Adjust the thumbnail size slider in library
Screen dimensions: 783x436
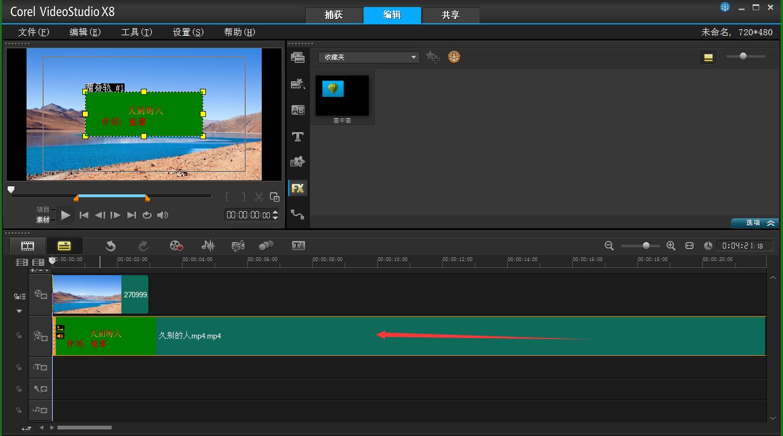click(746, 56)
